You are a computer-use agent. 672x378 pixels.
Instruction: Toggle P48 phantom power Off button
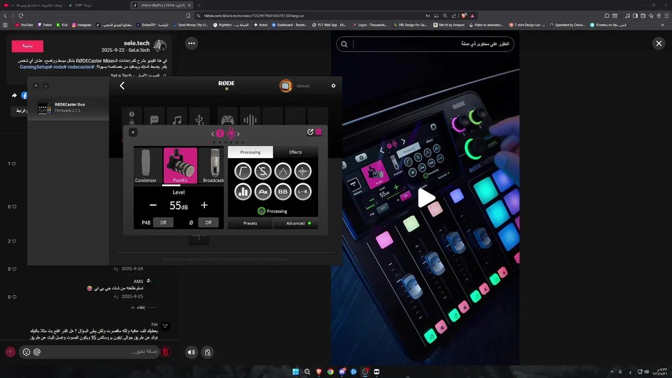163,223
